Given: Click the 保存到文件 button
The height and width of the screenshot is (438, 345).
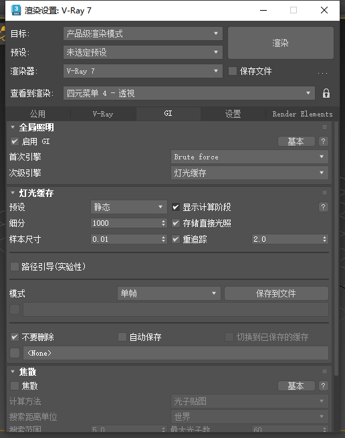Looking at the screenshot, I should (x=276, y=293).
